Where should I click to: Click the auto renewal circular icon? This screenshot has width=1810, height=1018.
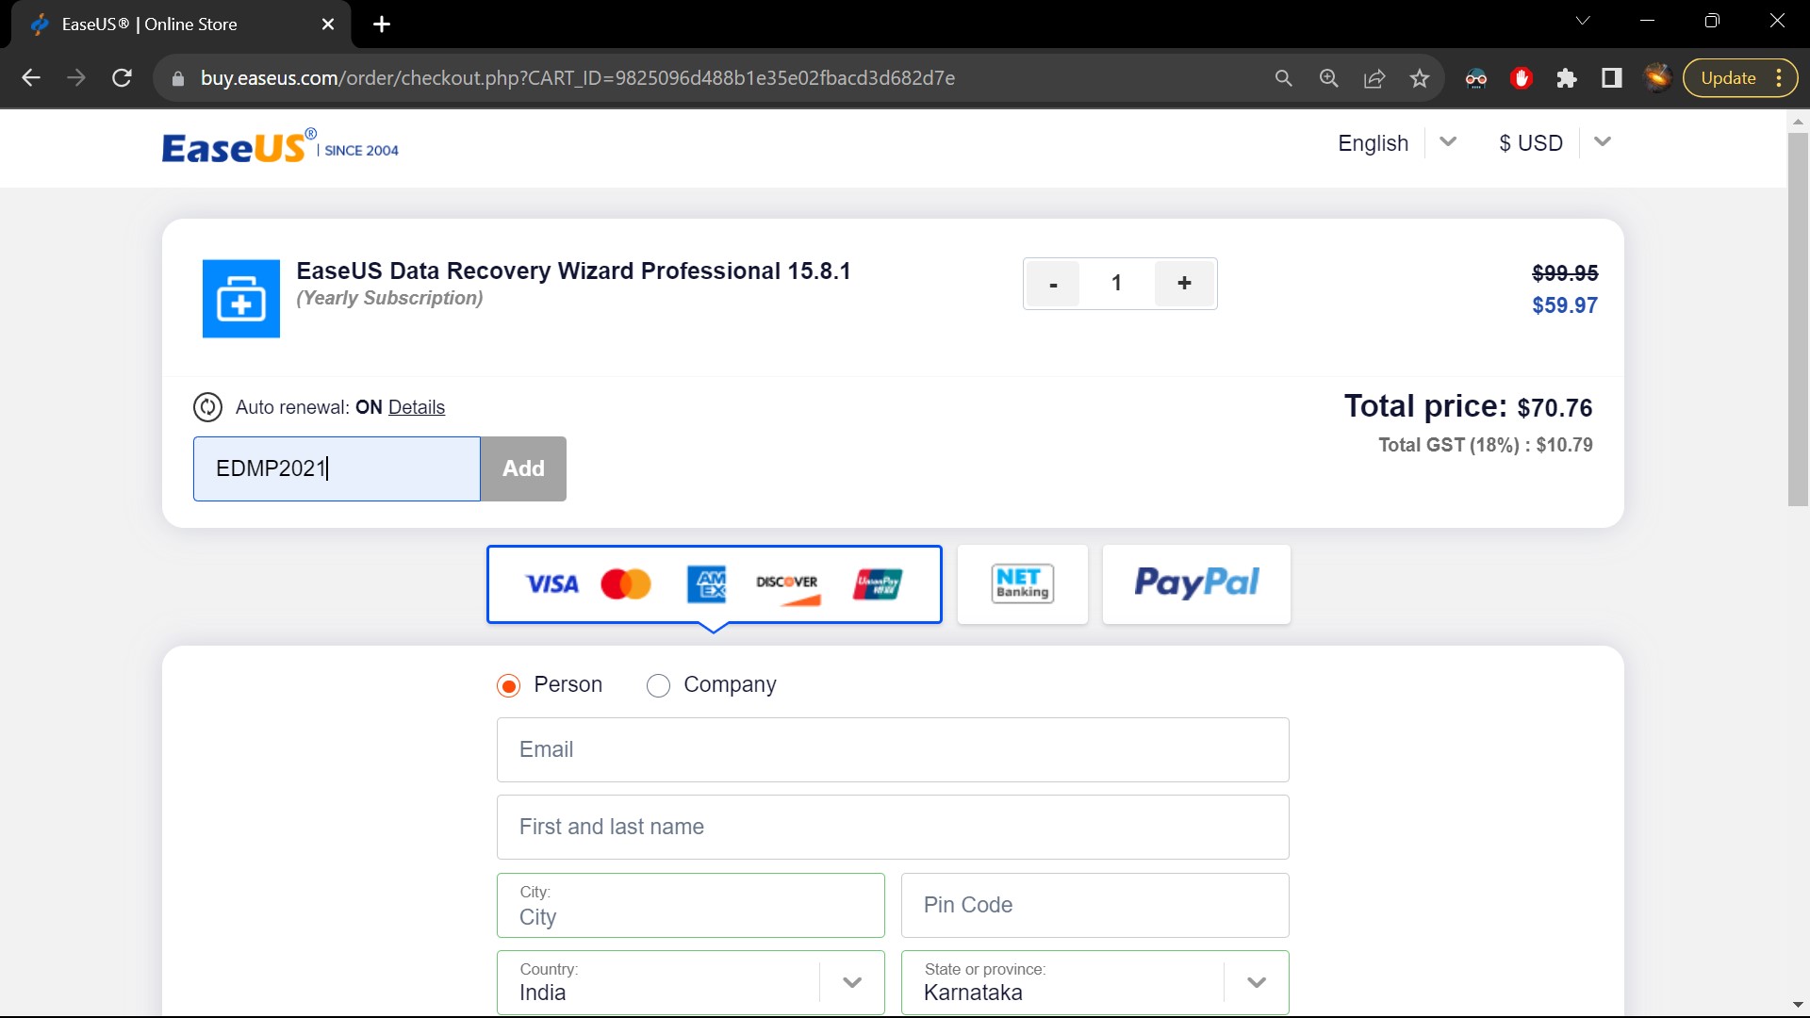coord(207,407)
